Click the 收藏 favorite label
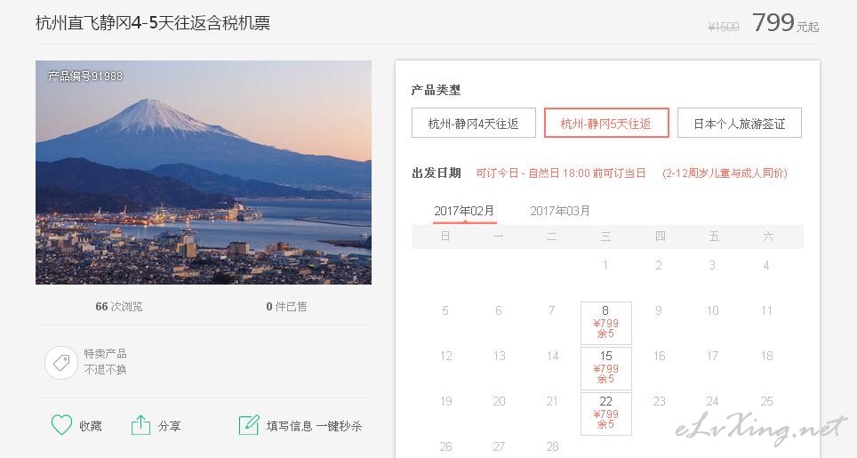The width and height of the screenshot is (857, 458). click(x=91, y=426)
